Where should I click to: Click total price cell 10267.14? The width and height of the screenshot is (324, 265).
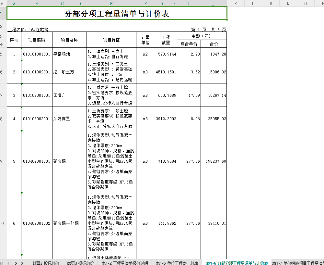[214, 95]
